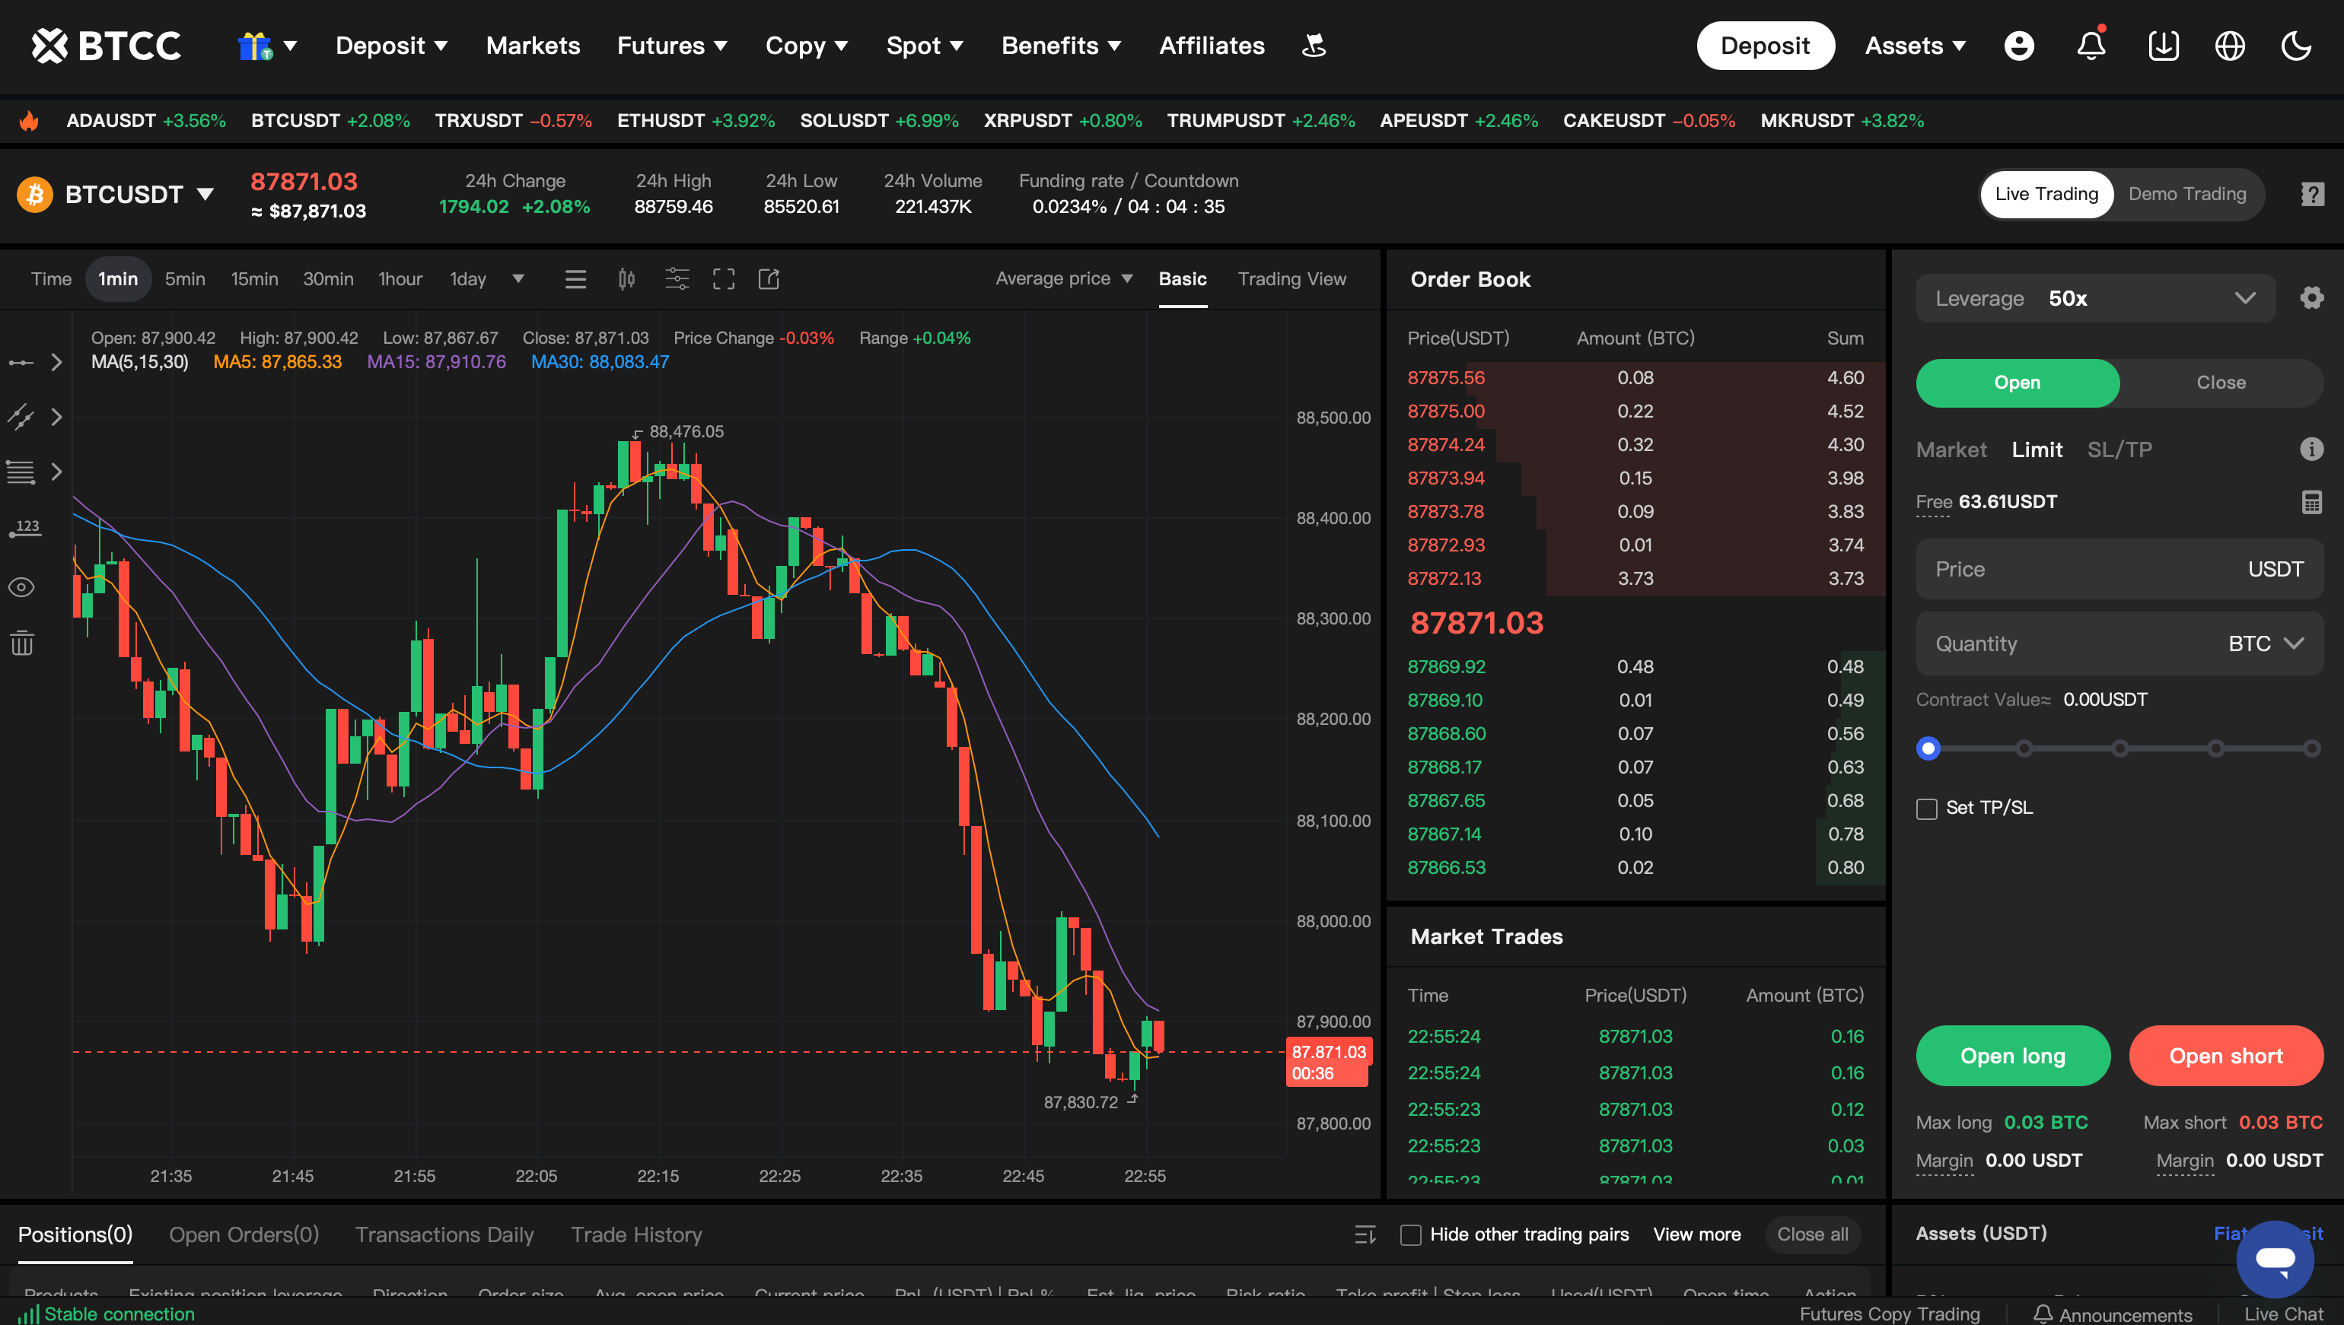Expand horizontal line tool options chevron
Image resolution: width=2344 pixels, height=1325 pixels.
point(56,363)
